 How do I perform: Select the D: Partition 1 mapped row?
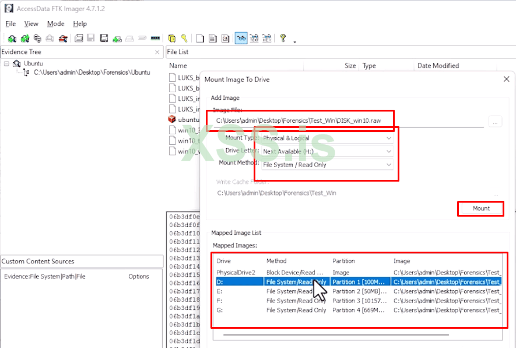pyautogui.click(x=359, y=282)
